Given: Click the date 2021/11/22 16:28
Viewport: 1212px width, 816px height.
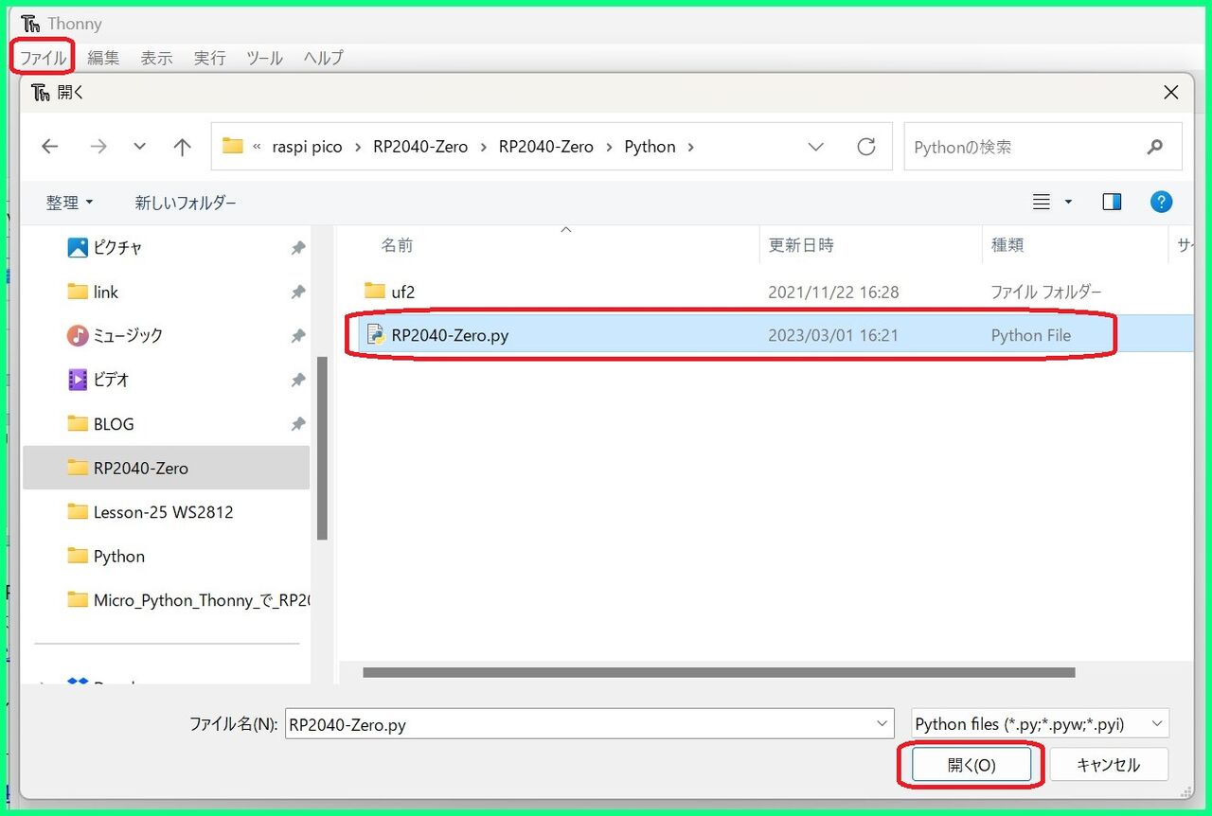Looking at the screenshot, I should click(x=833, y=293).
